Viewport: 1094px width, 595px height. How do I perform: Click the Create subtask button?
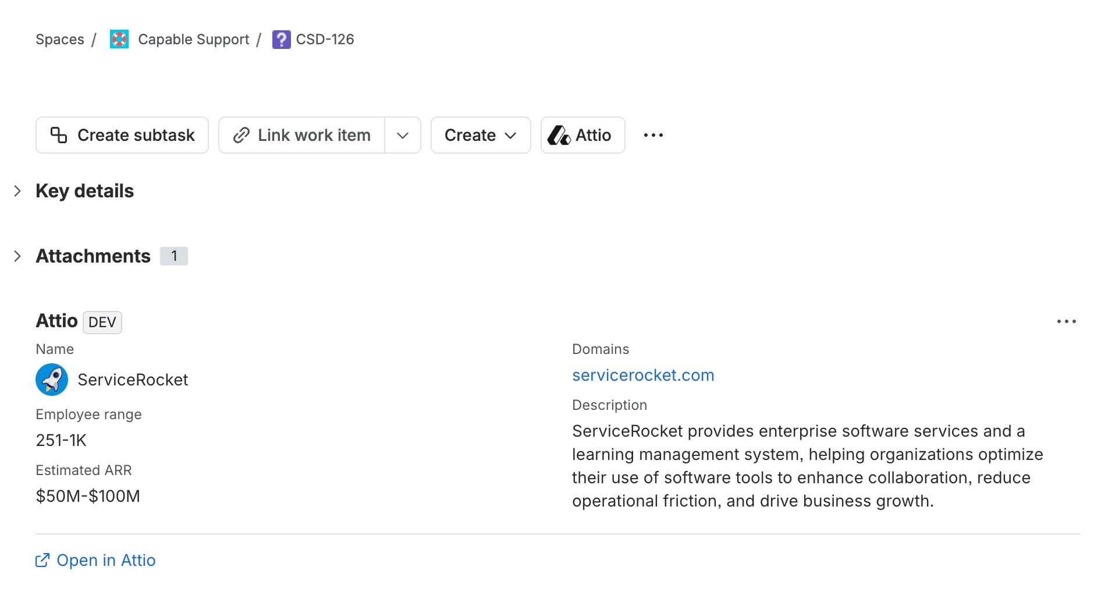click(122, 135)
